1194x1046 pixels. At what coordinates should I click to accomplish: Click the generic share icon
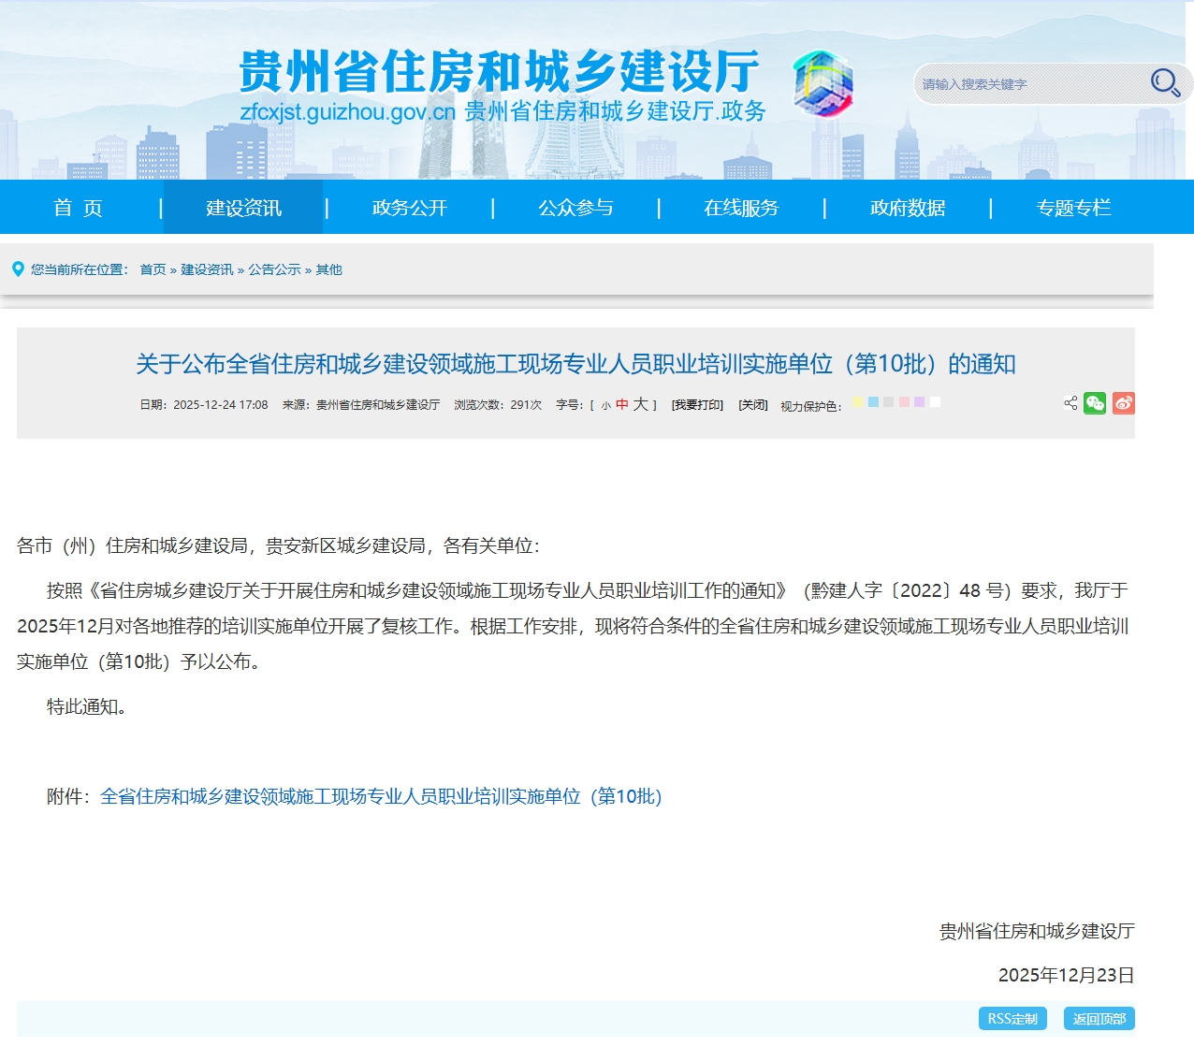1070,403
